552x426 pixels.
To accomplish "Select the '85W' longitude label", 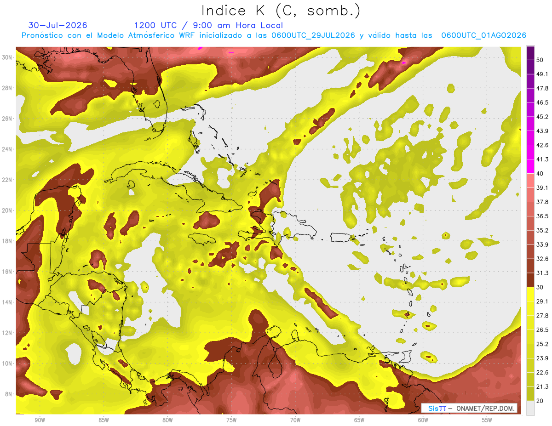I will pyautogui.click(x=103, y=420).
